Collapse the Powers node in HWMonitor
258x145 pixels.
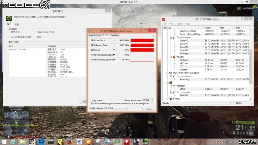point(171,57)
